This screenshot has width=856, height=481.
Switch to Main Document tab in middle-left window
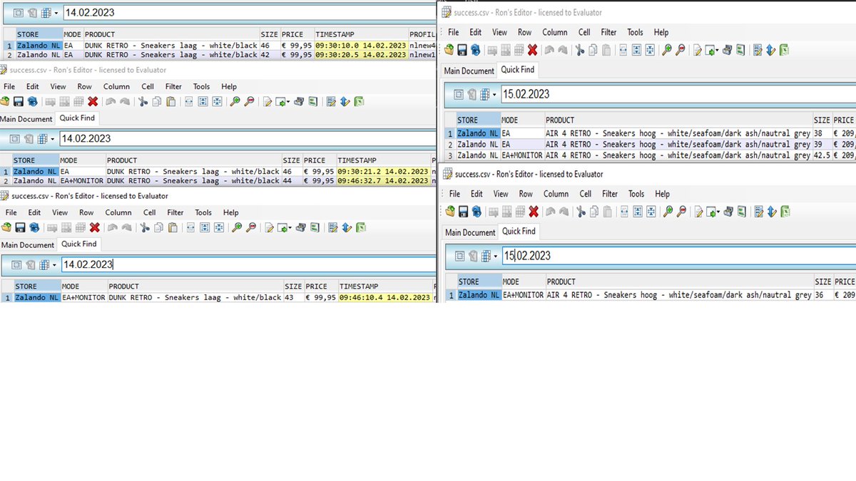pos(26,119)
